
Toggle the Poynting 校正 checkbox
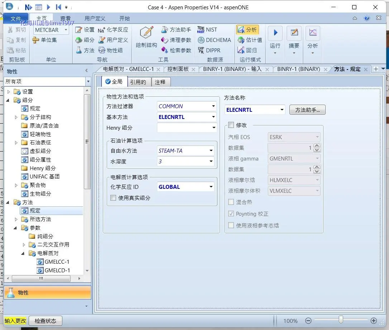[231, 214]
